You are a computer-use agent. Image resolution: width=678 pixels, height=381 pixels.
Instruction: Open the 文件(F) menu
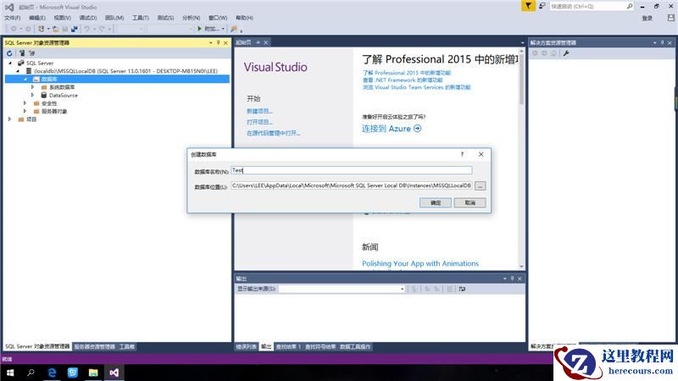12,18
